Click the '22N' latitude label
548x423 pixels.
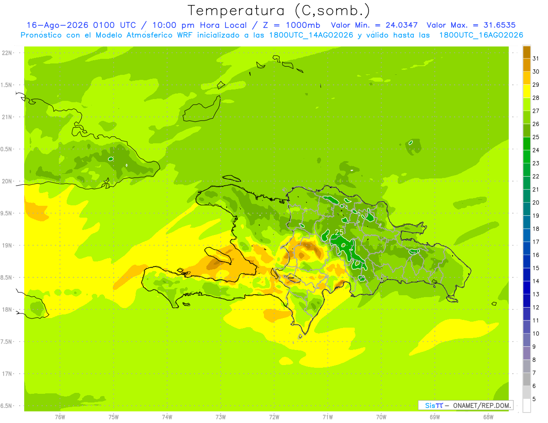(7, 53)
